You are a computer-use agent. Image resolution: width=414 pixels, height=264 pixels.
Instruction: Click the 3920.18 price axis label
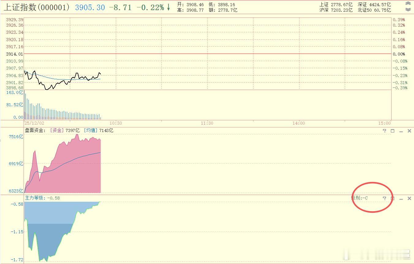tap(15, 40)
